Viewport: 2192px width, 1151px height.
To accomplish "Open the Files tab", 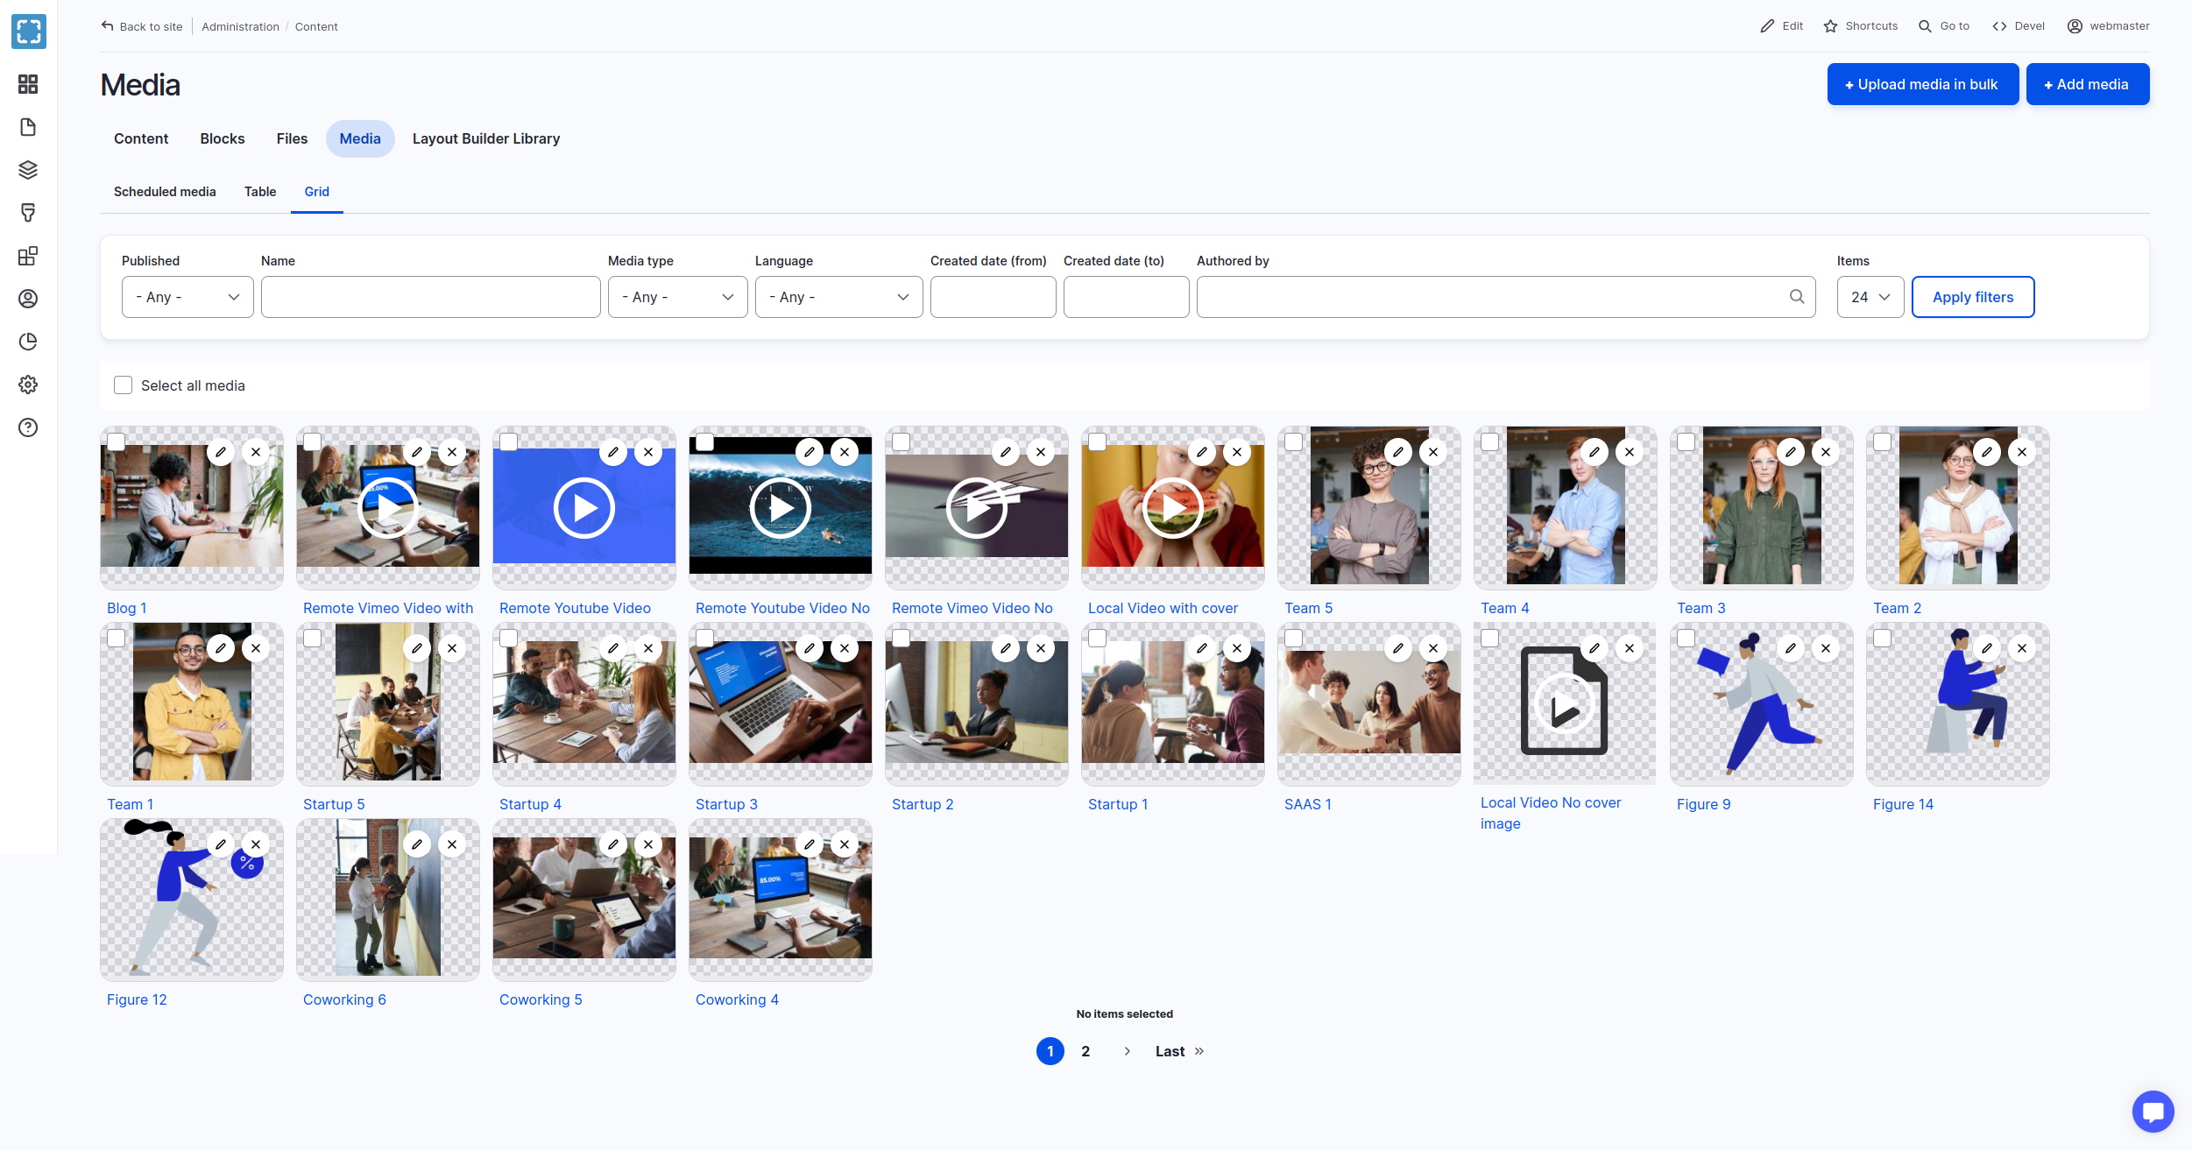I will coord(292,138).
